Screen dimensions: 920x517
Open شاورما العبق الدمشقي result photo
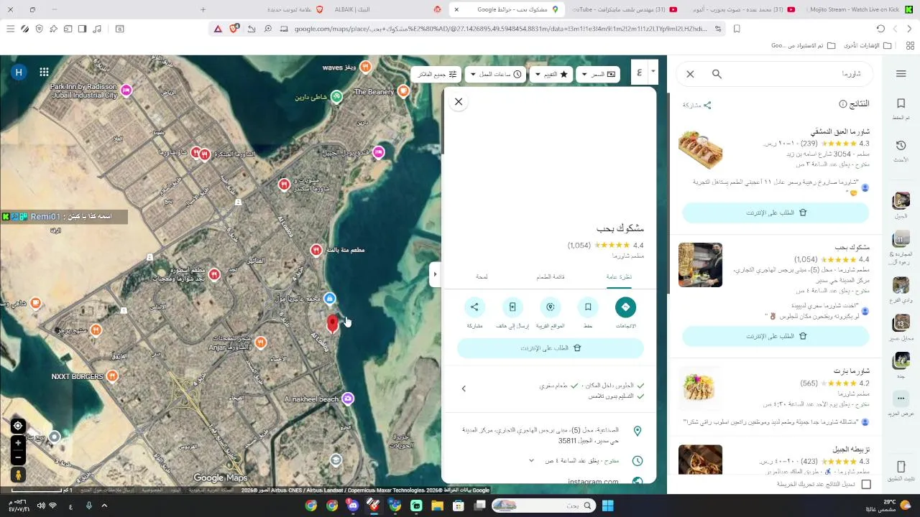point(700,148)
